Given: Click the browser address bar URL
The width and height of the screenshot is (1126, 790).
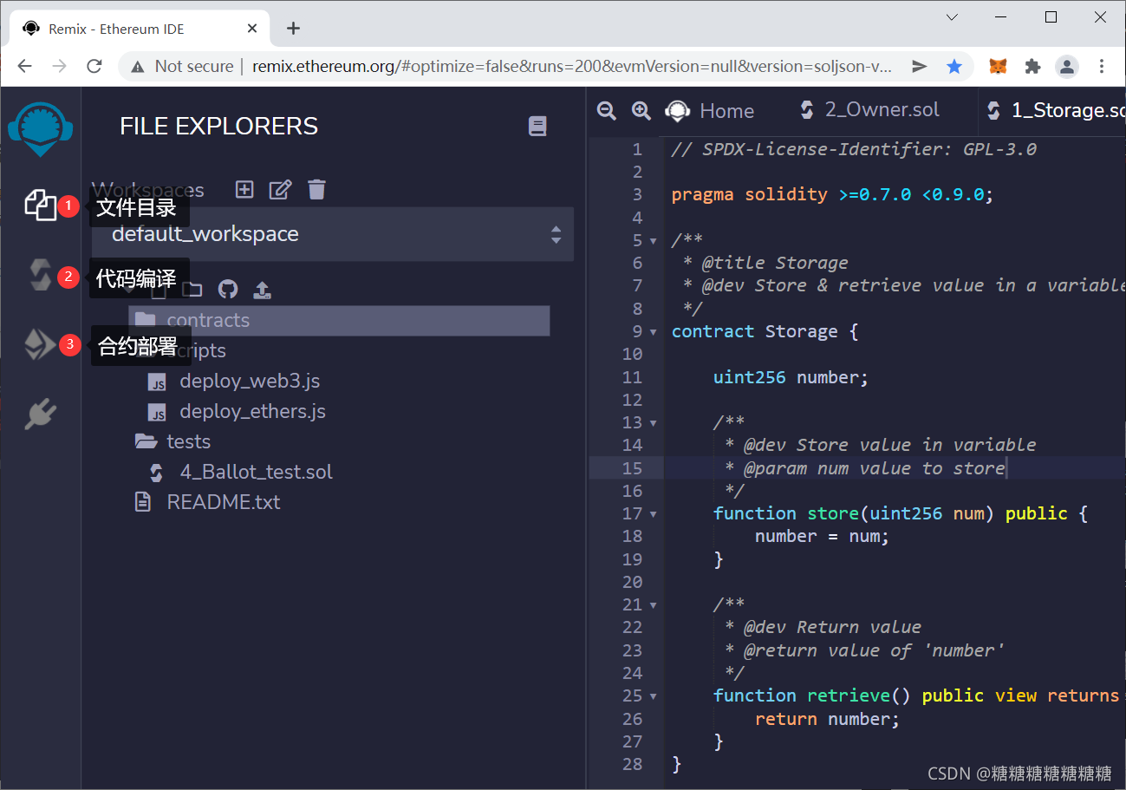Looking at the screenshot, I should click(x=571, y=66).
